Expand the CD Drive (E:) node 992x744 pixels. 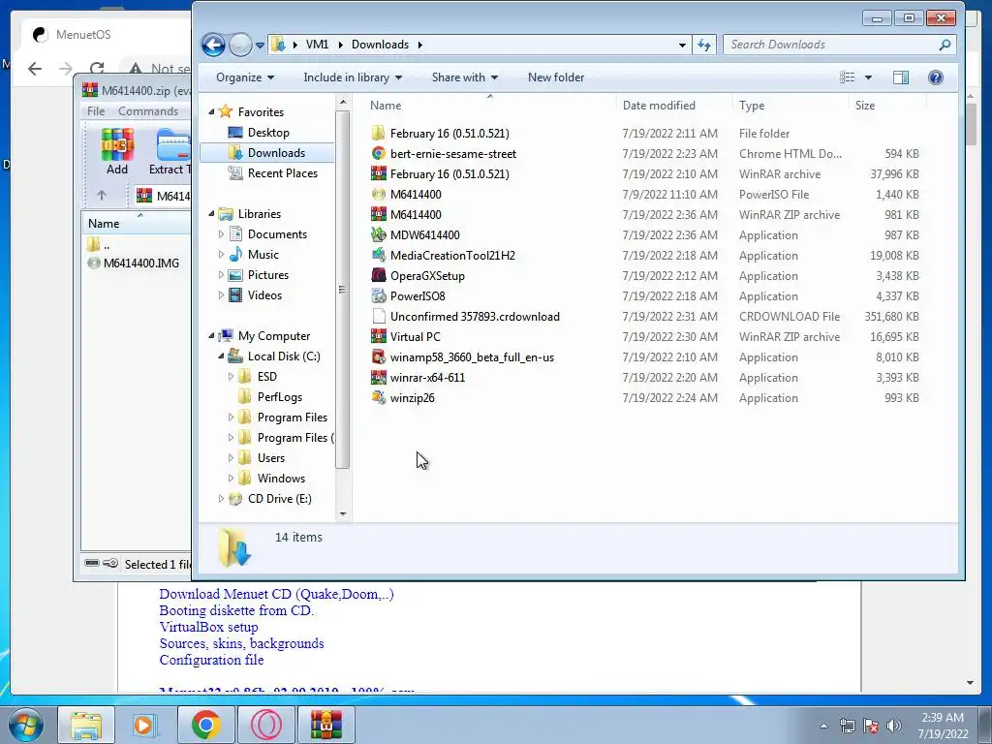(x=221, y=499)
